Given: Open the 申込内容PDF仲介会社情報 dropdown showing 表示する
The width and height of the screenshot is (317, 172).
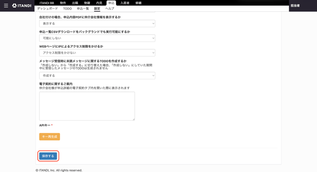Looking at the screenshot, I should click(x=97, y=24).
